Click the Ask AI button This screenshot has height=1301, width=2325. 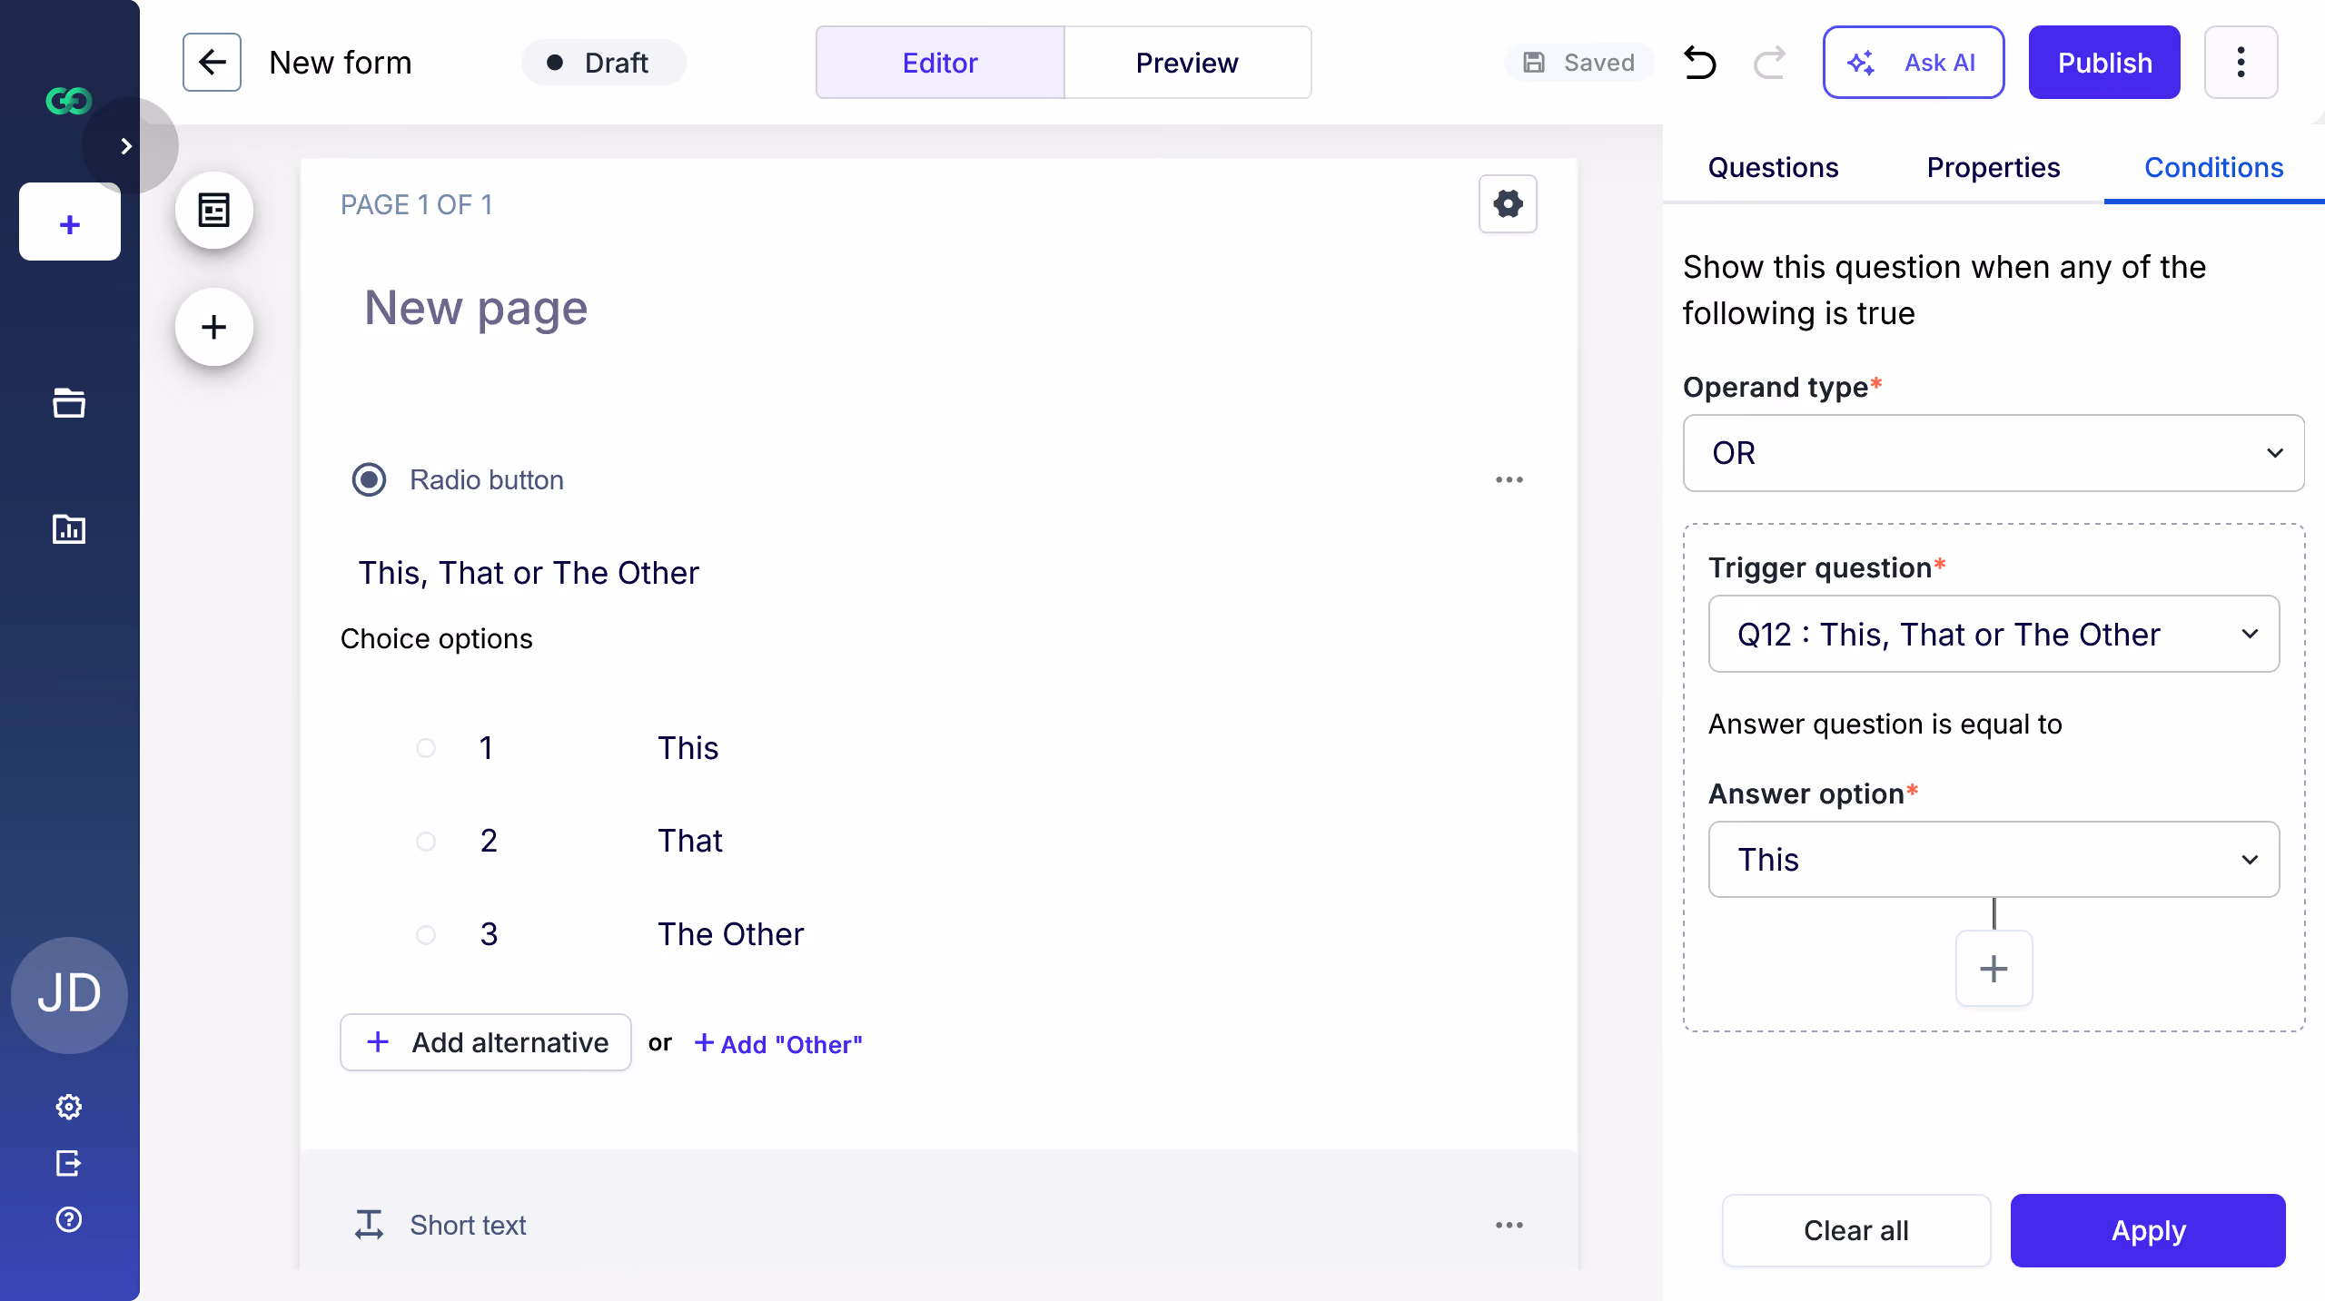pyautogui.click(x=1914, y=63)
